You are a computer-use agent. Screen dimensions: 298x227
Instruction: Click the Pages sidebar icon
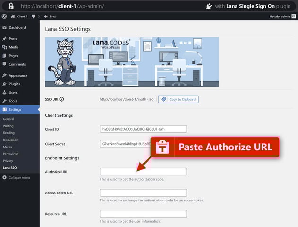tap(5, 56)
